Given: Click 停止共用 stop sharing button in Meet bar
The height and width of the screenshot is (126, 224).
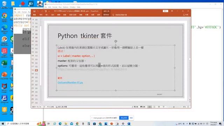Looking at the screenshot, I should (124, 118).
